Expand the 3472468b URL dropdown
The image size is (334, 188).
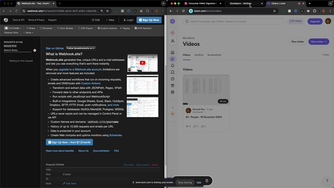(13, 28)
